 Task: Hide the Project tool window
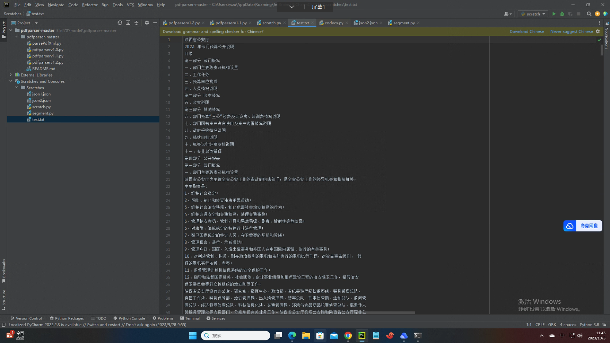[x=155, y=23]
